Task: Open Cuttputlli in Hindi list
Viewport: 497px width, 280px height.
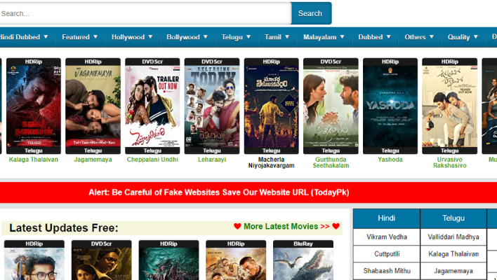Action: pos(387,254)
